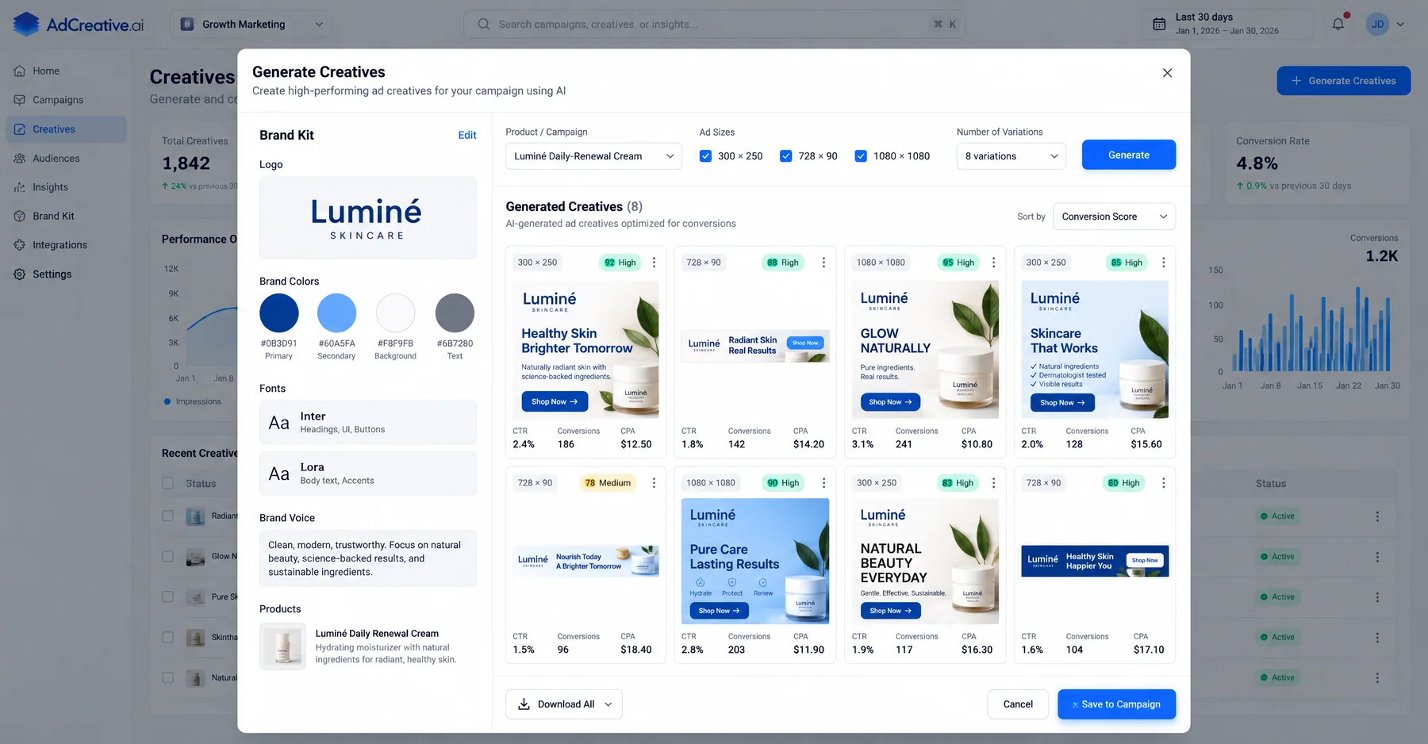
Task: Open Settings in sidebar
Action: point(66,274)
